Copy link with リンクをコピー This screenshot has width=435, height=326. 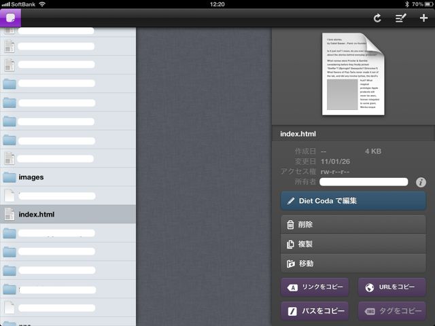pos(315,287)
